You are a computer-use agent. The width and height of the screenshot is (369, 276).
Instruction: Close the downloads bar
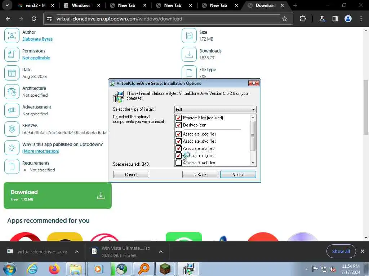pos(363,251)
